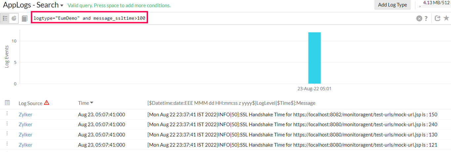Click the red warning icon beside Log Source

tap(47, 103)
